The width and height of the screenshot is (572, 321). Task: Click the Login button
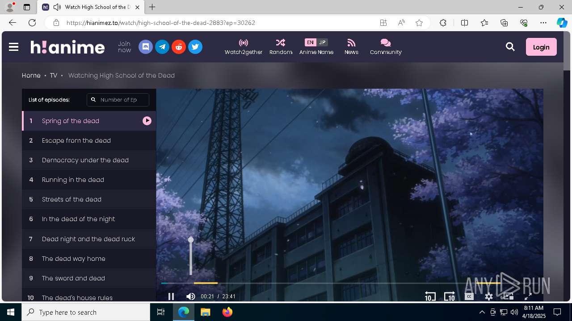(x=541, y=47)
